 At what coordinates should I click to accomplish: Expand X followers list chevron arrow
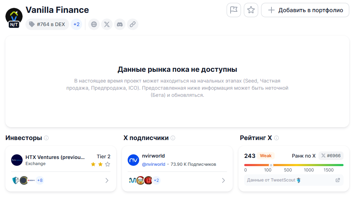223,180
